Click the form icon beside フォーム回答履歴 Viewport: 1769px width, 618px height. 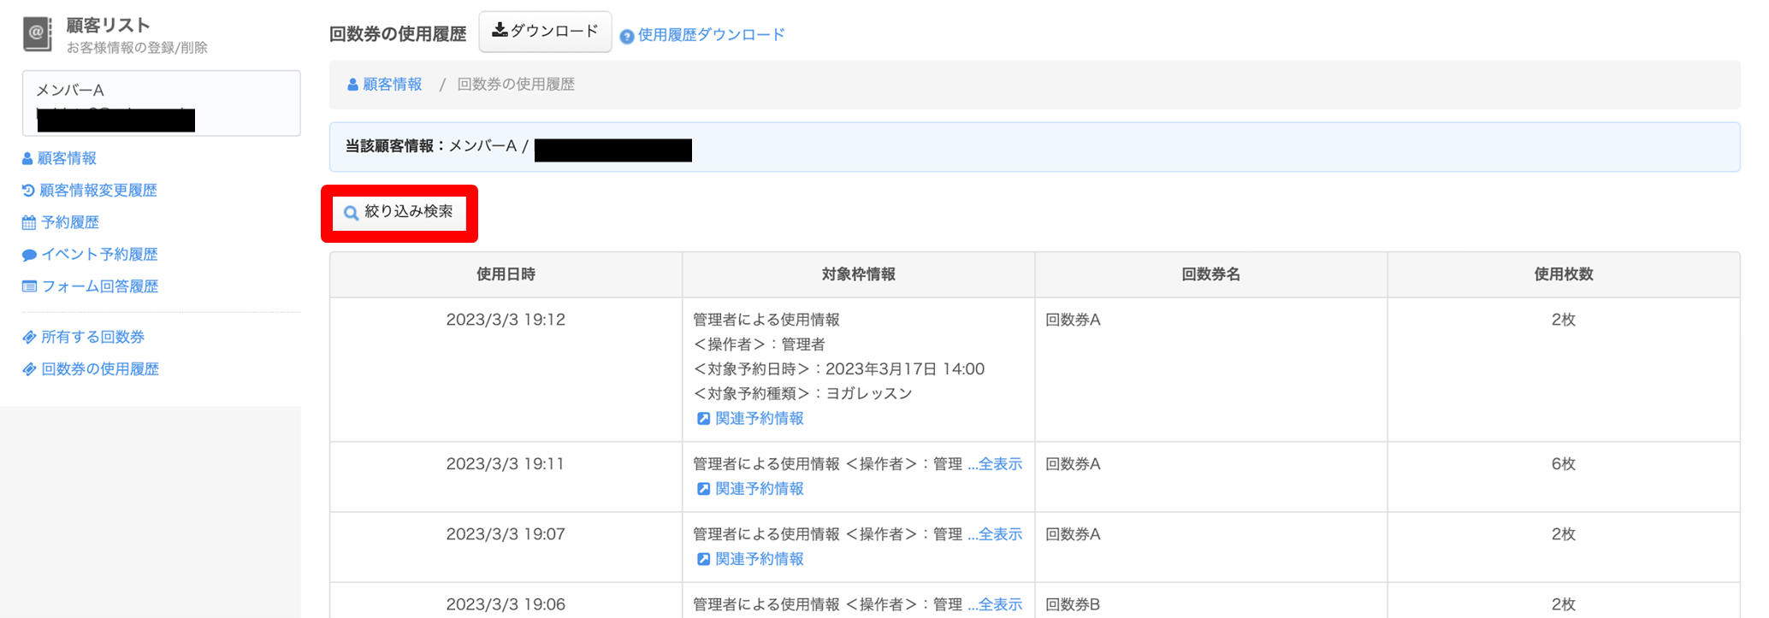click(x=29, y=286)
